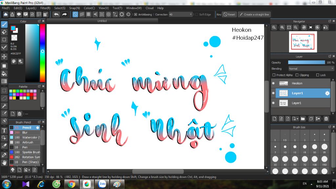This screenshot has height=189, width=336.
Task: Click the cloud save icon in toolbar
Action: [x=6, y=14]
